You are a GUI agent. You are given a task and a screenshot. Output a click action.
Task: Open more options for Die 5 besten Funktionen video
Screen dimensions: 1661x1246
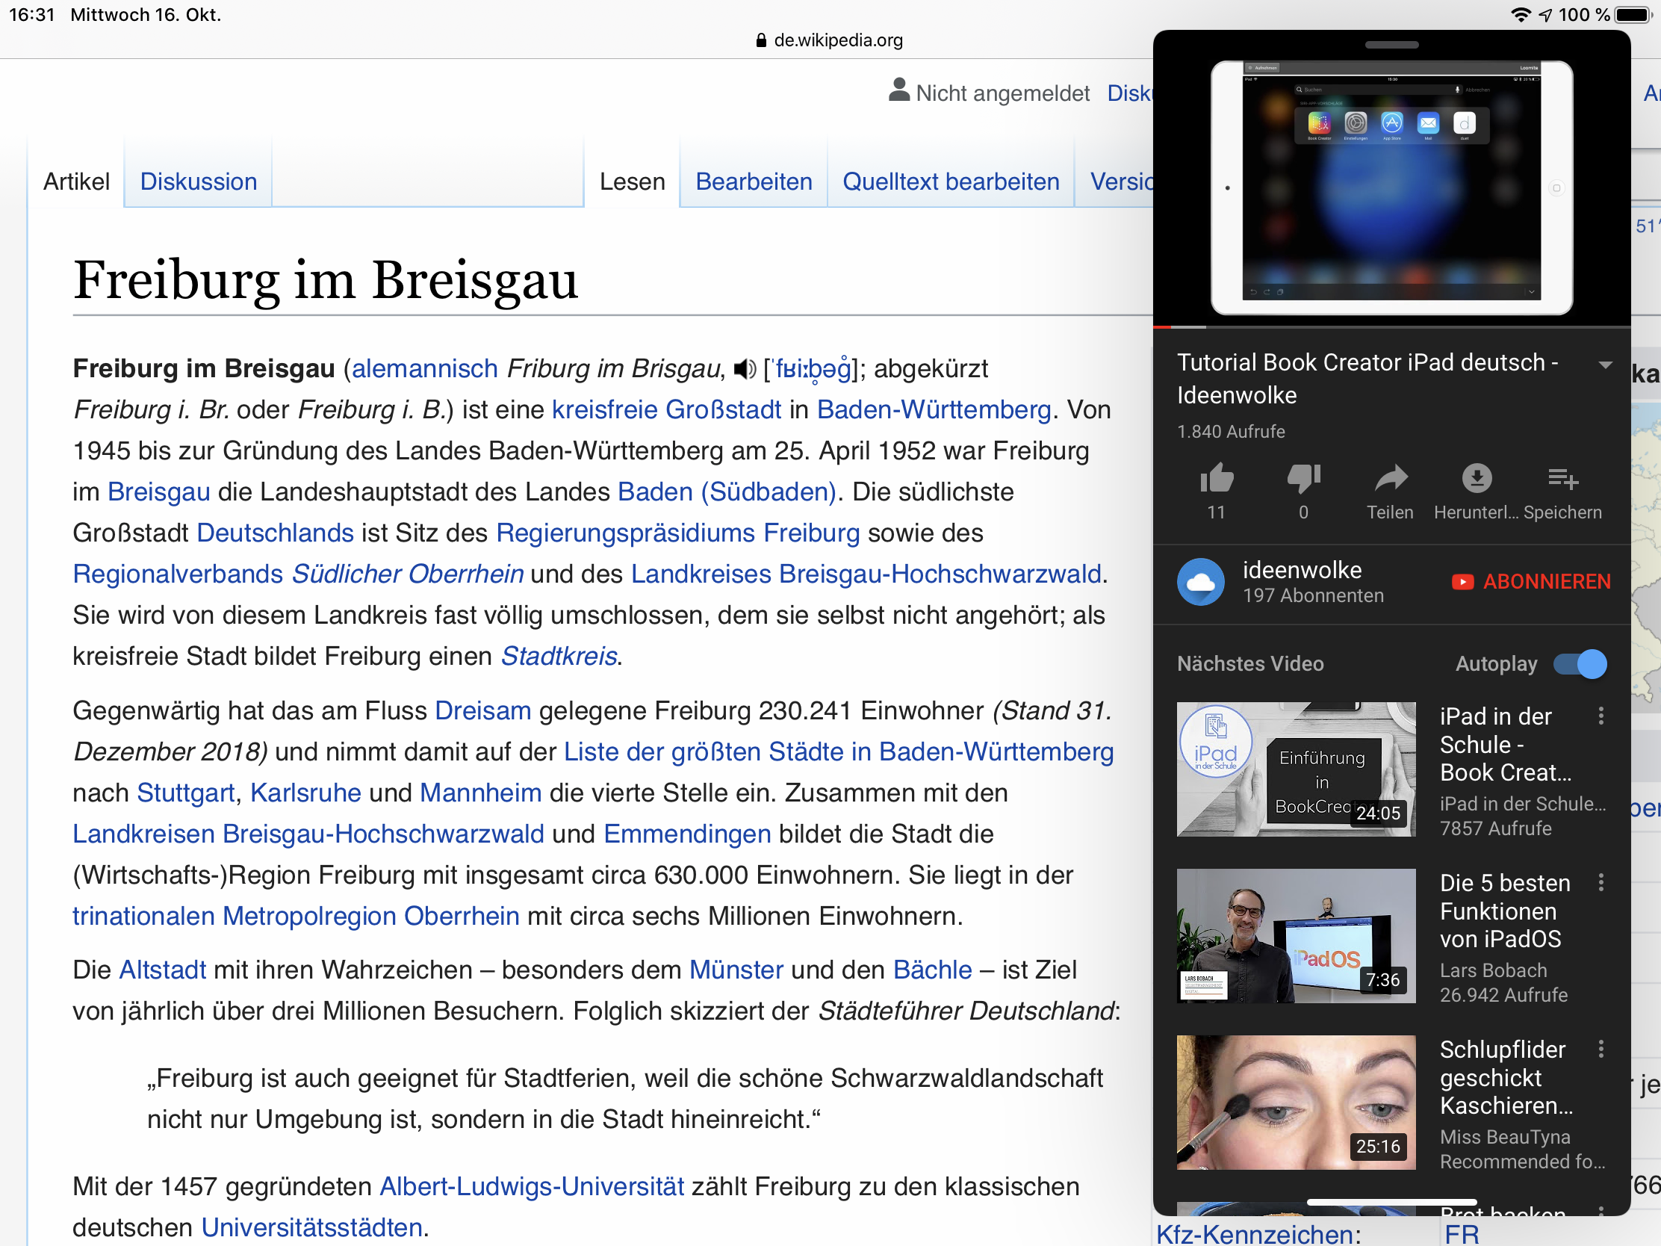pyautogui.click(x=1601, y=882)
